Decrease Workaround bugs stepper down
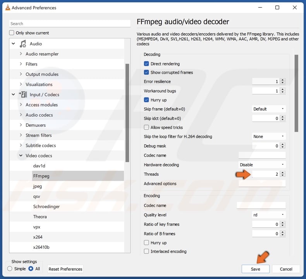 [x=283, y=92]
